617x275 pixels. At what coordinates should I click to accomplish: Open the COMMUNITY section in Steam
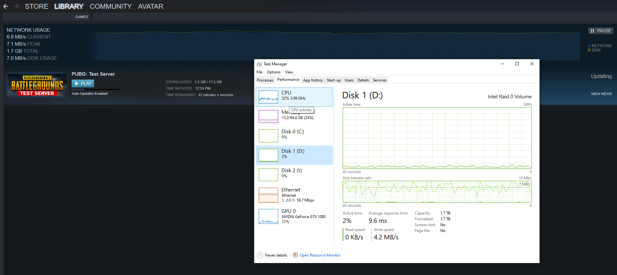pyautogui.click(x=111, y=6)
